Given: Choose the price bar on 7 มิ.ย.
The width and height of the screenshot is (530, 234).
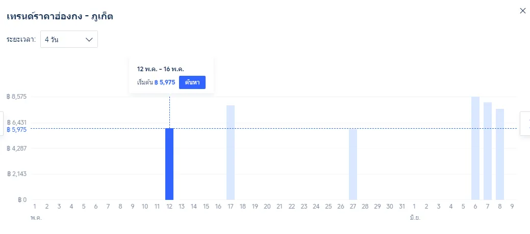Looking at the screenshot, I should [x=488, y=151].
